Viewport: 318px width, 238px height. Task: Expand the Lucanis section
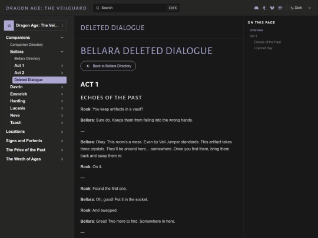[x=62, y=108]
